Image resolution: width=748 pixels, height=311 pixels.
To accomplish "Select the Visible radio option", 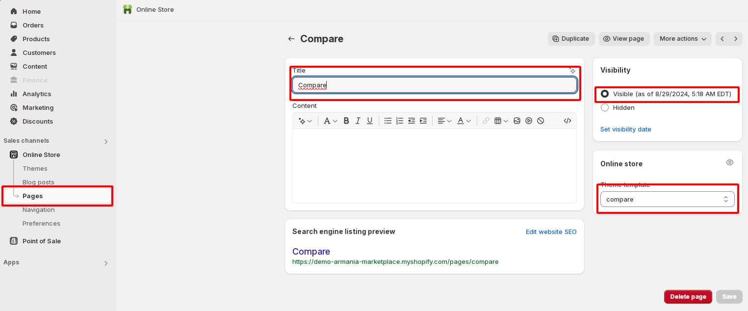I will (605, 94).
